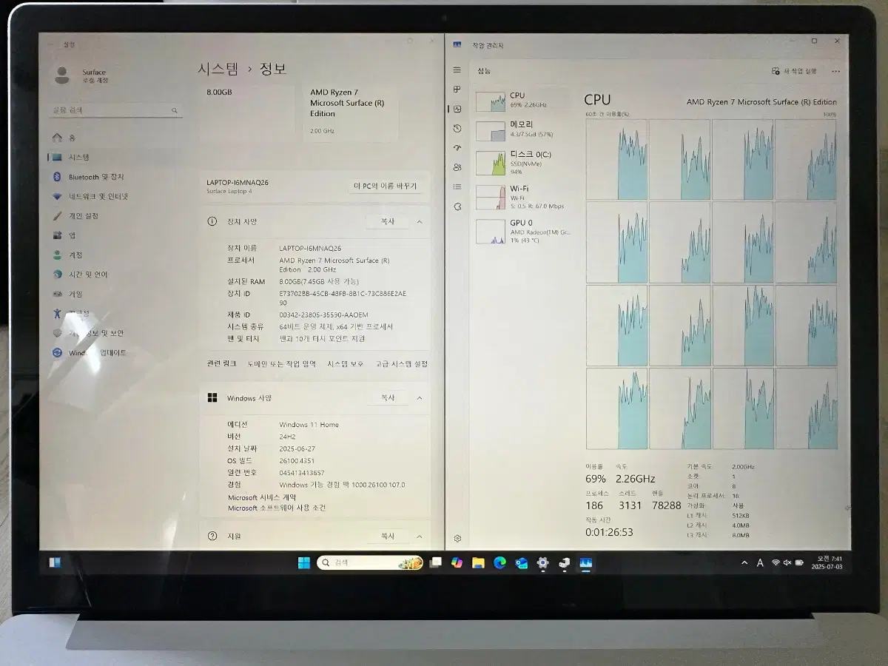Image resolution: width=888 pixels, height=666 pixels.
Task: Open 홈 in Settings sidebar
Action: tap(116, 138)
